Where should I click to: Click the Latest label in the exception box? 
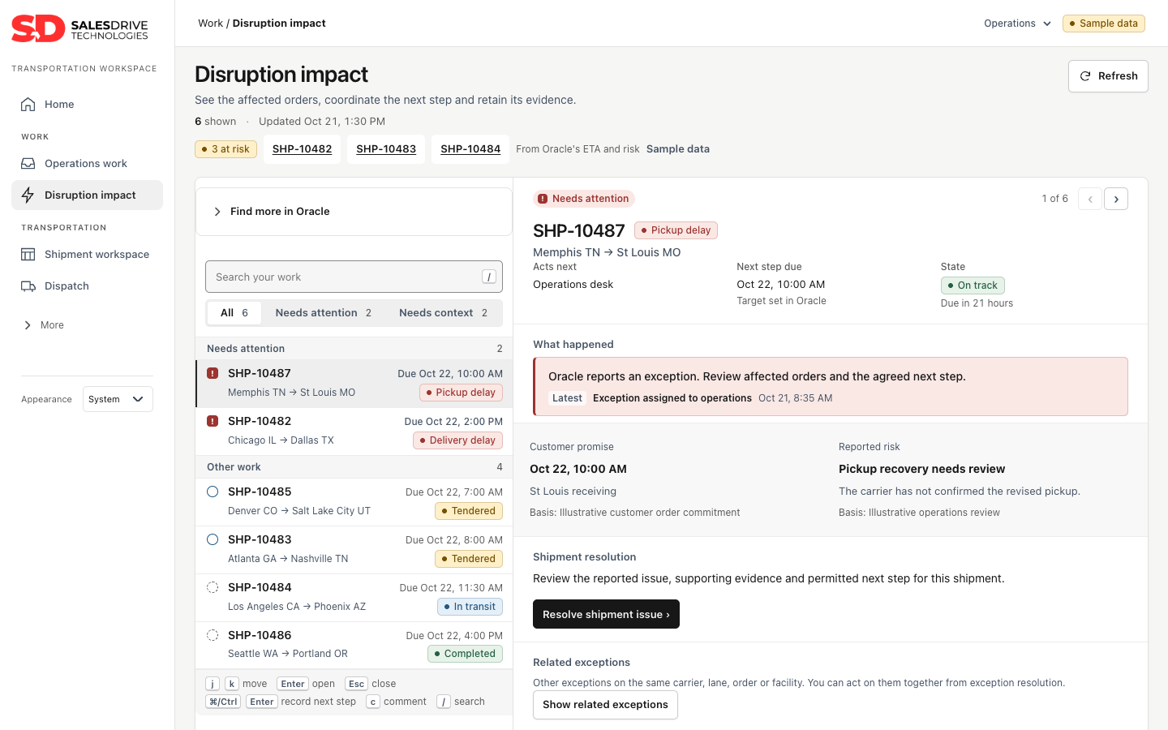[567, 398]
